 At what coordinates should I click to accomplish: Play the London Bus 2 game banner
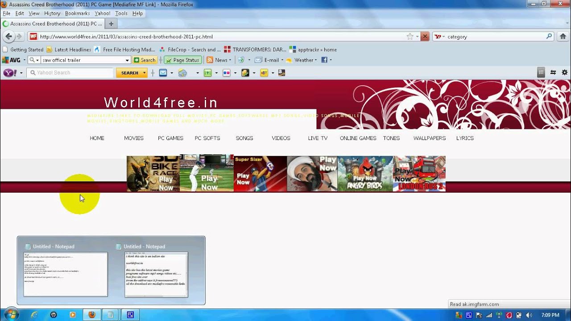tap(419, 174)
